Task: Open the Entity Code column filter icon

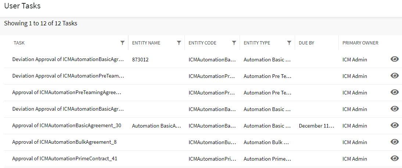Action: pos(234,43)
